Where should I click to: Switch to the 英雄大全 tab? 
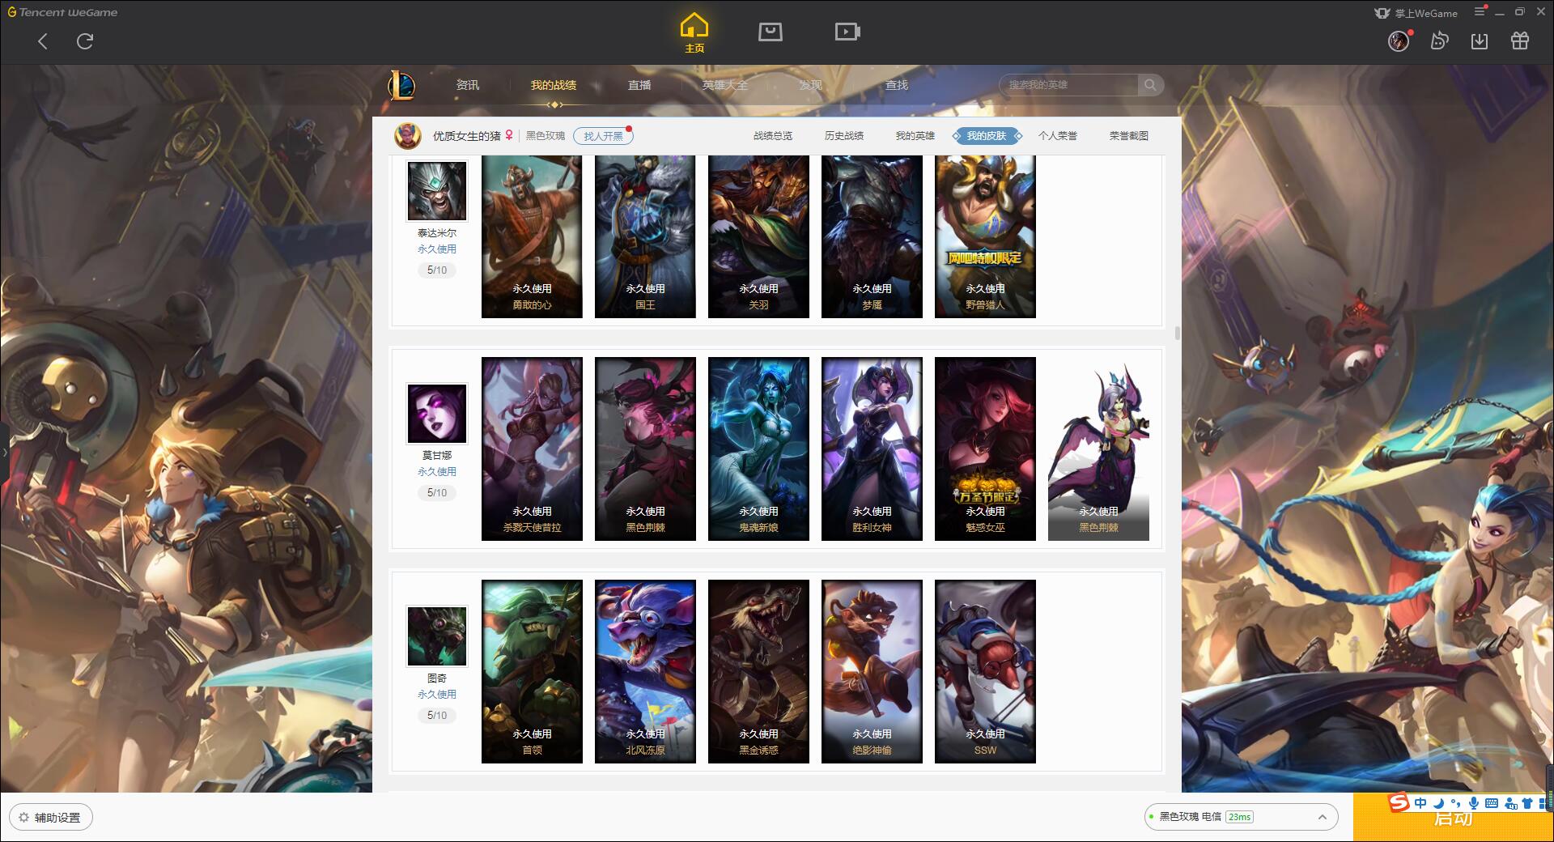725,85
